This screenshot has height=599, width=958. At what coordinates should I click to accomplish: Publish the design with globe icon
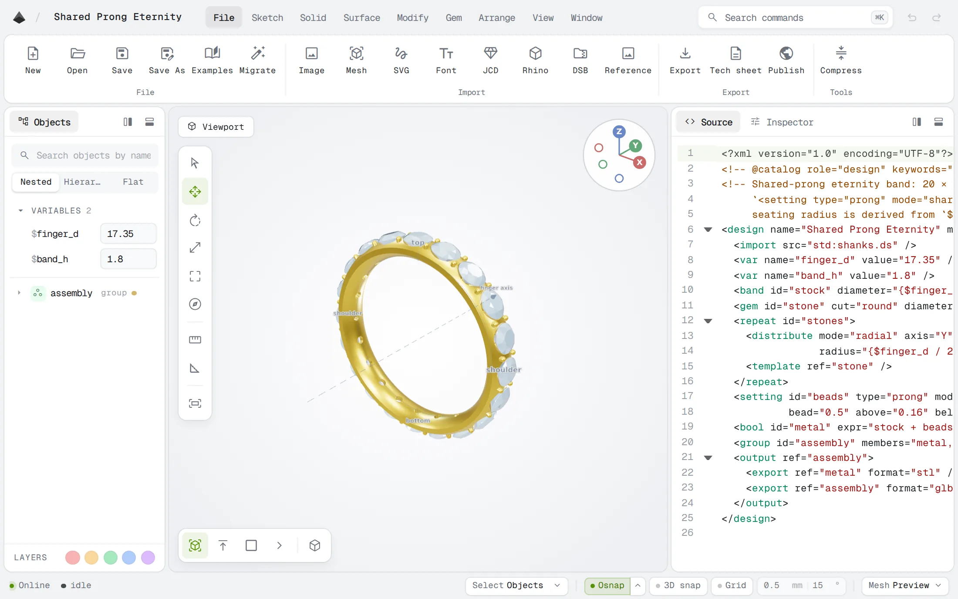click(x=786, y=61)
